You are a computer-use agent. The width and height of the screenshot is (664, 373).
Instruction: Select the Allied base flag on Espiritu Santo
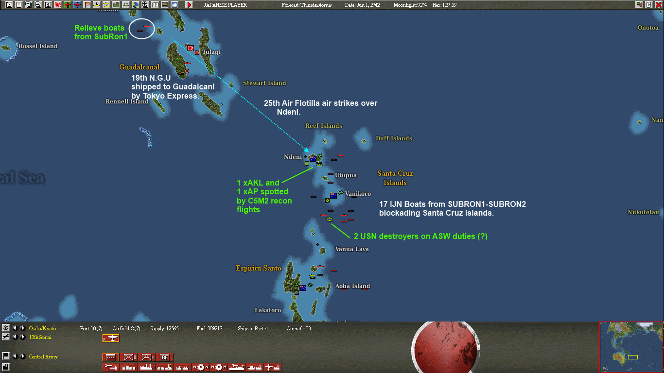coord(302,288)
